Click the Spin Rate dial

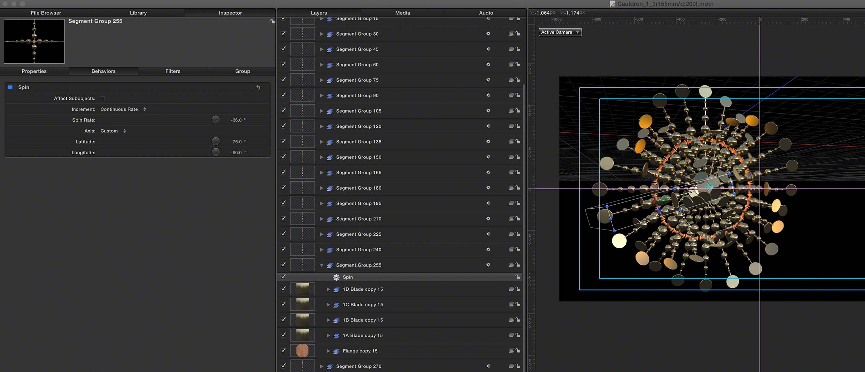point(216,120)
